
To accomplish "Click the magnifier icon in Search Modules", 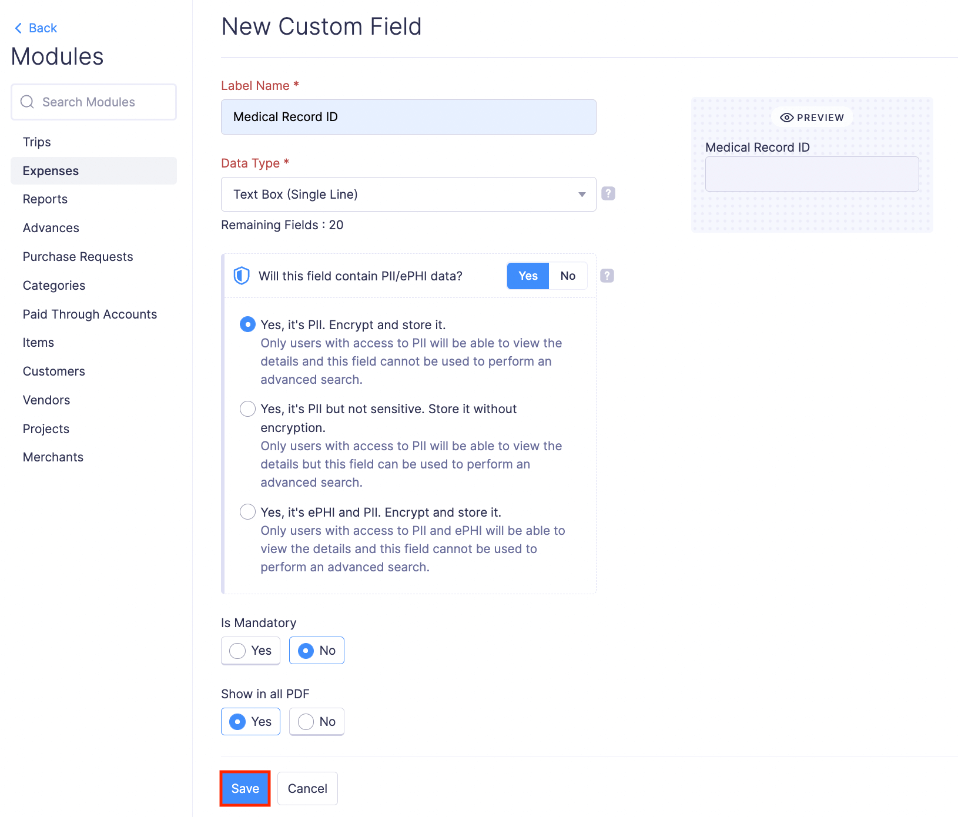I will click(x=27, y=102).
